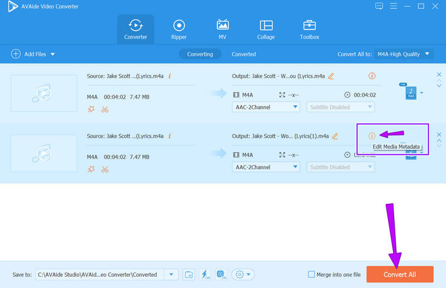Image resolution: width=446 pixels, height=288 pixels.
Task: Select second file's audio thumbnail
Action: click(44, 153)
